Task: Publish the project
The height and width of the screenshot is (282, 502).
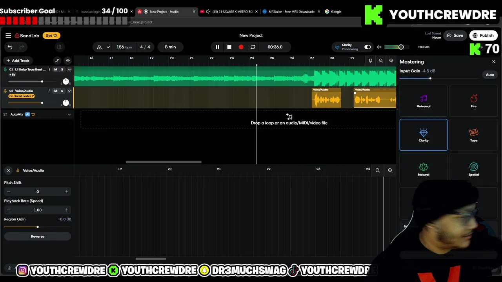Action: (x=483, y=36)
